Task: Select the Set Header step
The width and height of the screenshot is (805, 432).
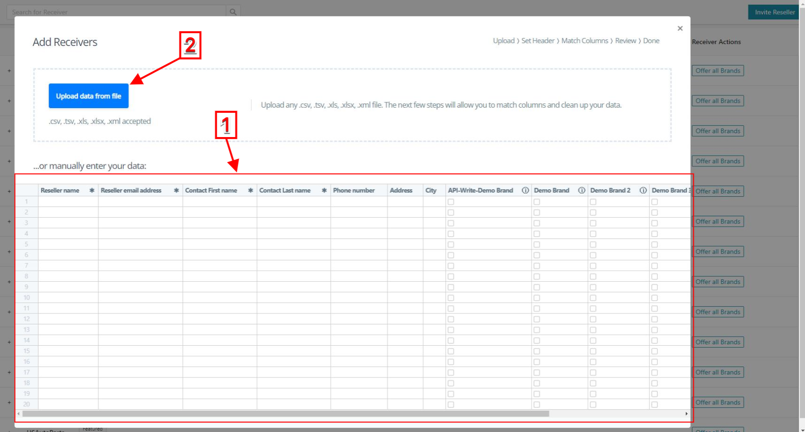Action: pyautogui.click(x=538, y=41)
